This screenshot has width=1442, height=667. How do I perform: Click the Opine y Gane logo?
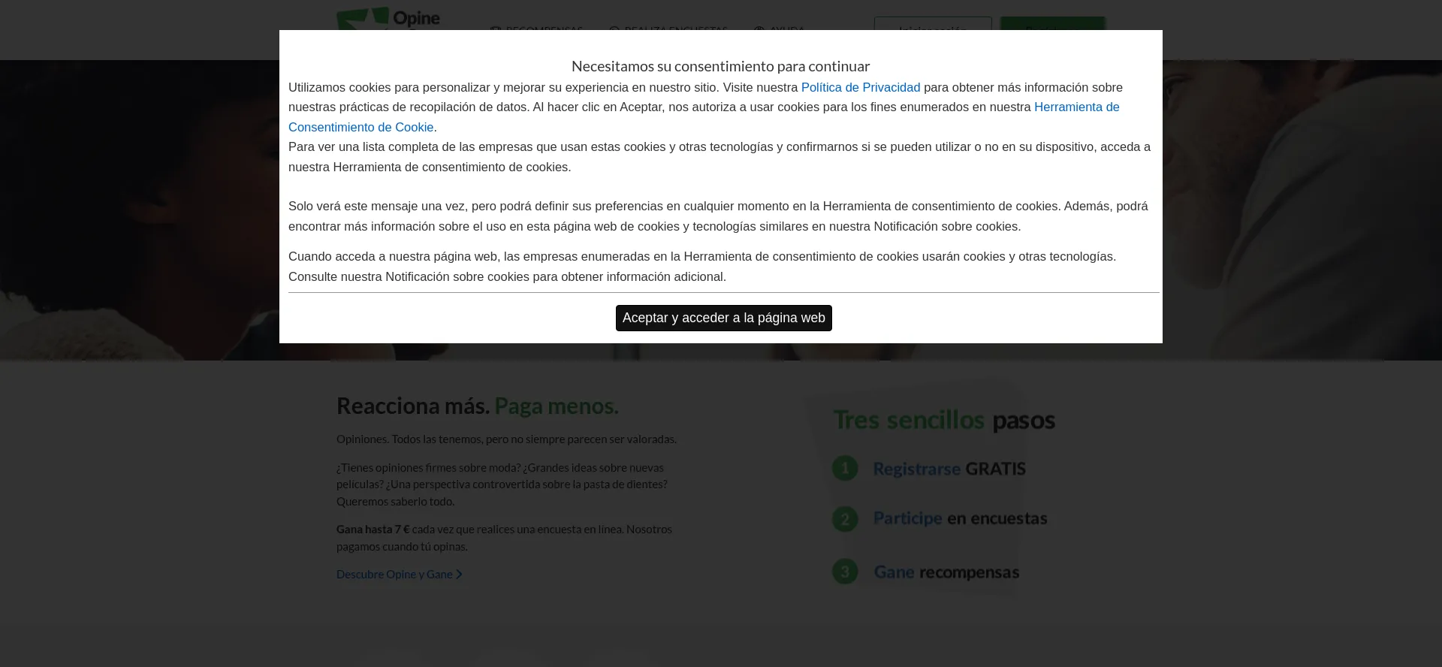[388, 18]
